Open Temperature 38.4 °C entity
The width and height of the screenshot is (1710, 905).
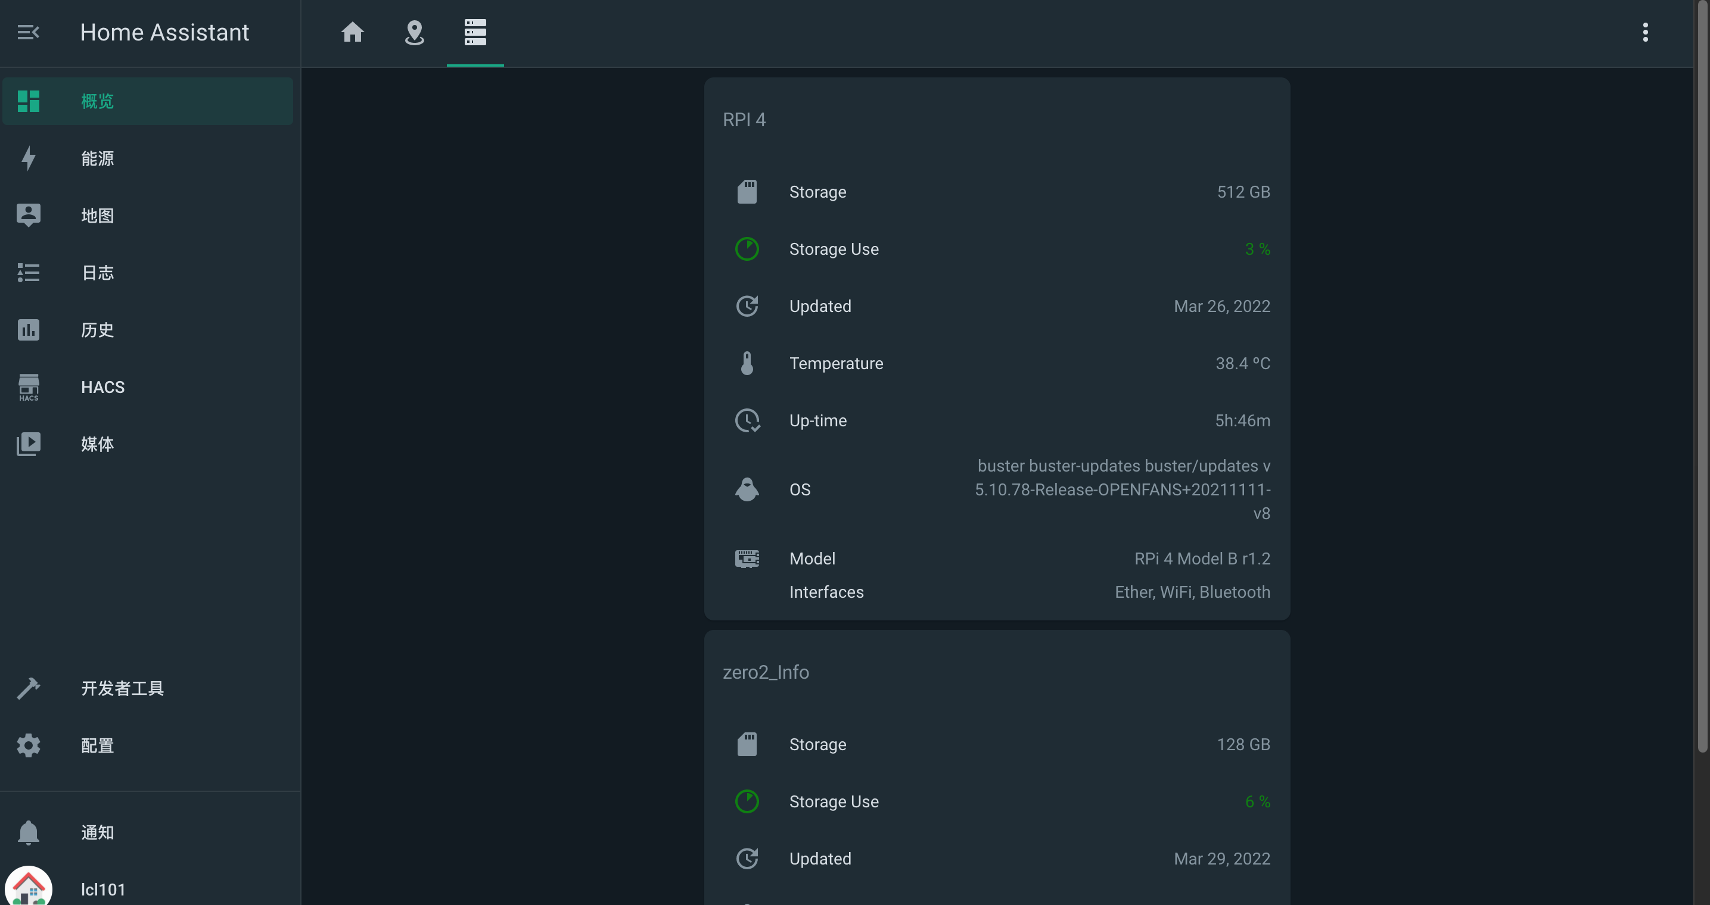[997, 363]
